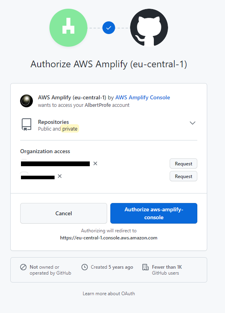Click the redirect URL text

pyautogui.click(x=109, y=238)
